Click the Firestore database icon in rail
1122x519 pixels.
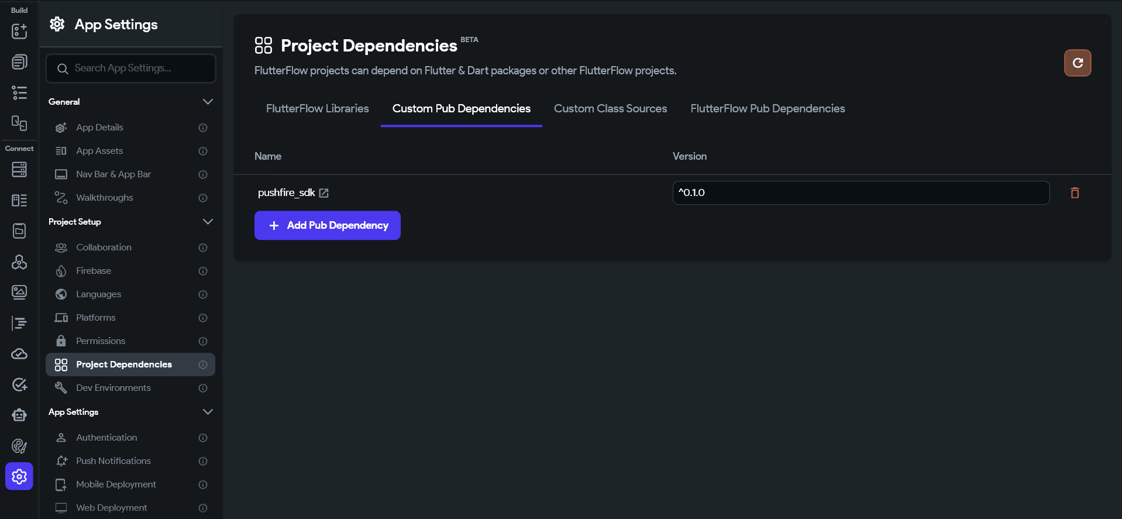(19, 170)
